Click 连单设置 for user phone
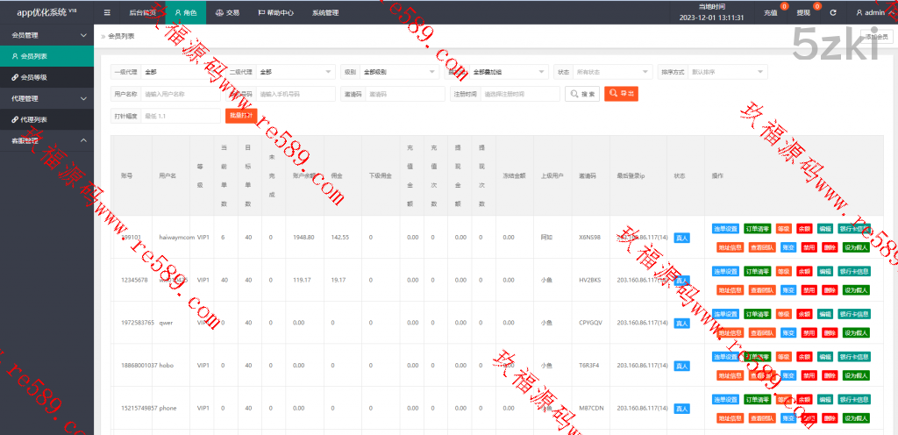This screenshot has width=898, height=435. 726,399
